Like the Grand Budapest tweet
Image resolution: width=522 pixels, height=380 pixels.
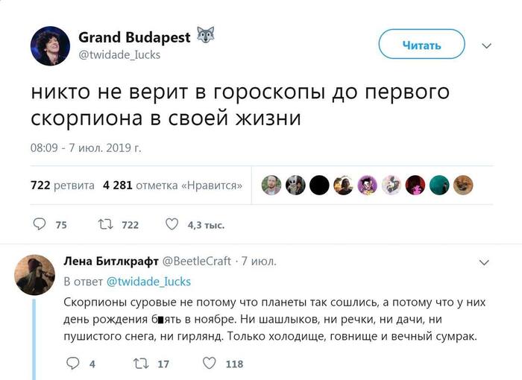(172, 224)
